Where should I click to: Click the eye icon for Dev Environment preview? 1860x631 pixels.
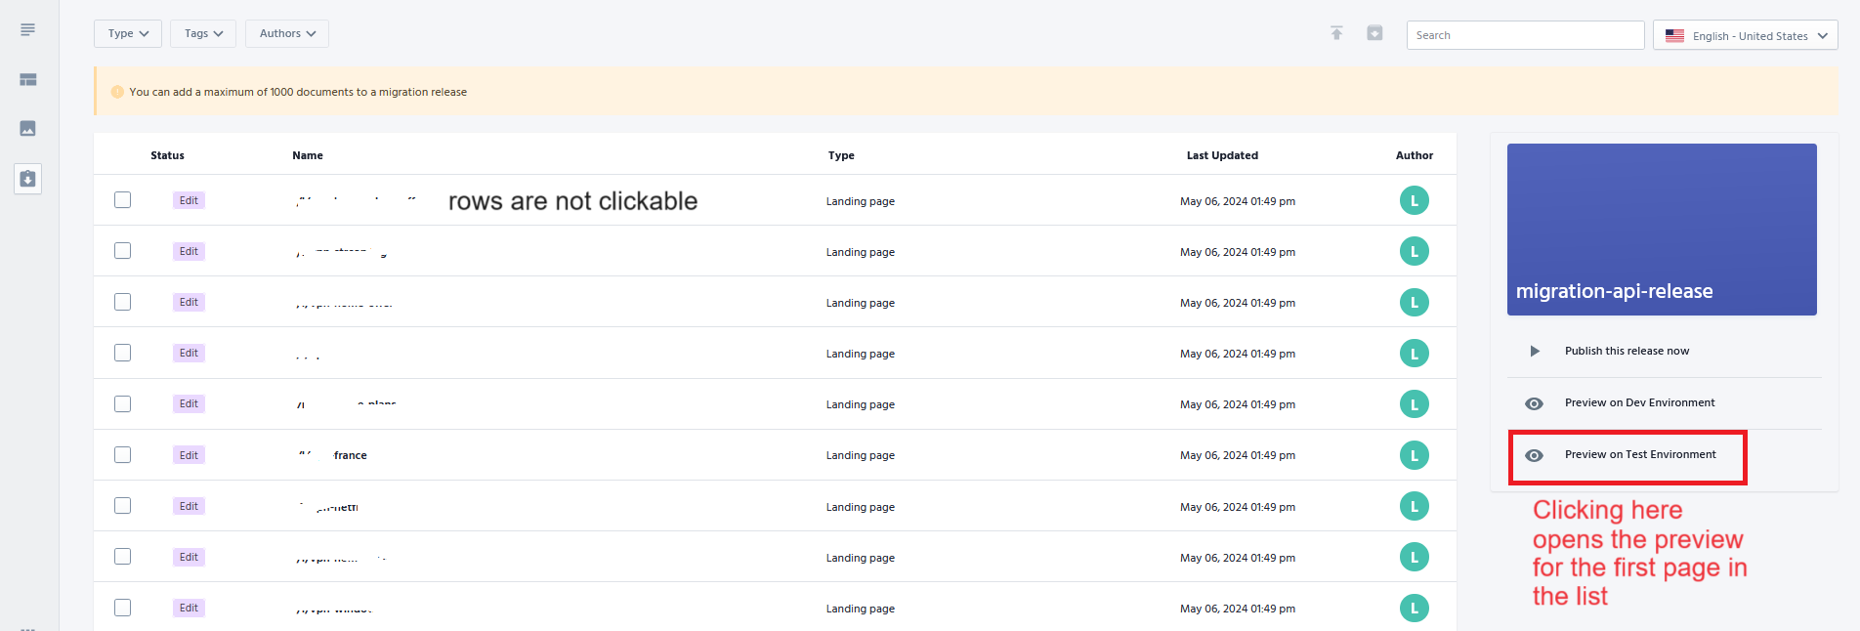tap(1535, 403)
